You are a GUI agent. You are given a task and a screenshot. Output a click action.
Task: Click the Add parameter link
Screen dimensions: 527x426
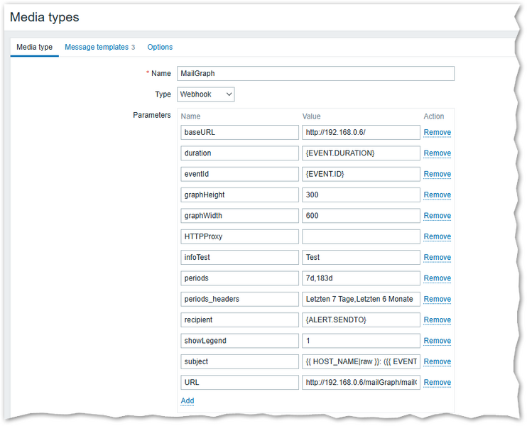188,401
